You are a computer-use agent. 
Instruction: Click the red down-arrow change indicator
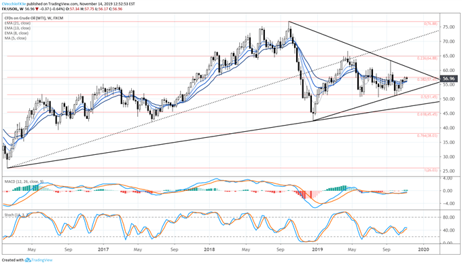37,9
